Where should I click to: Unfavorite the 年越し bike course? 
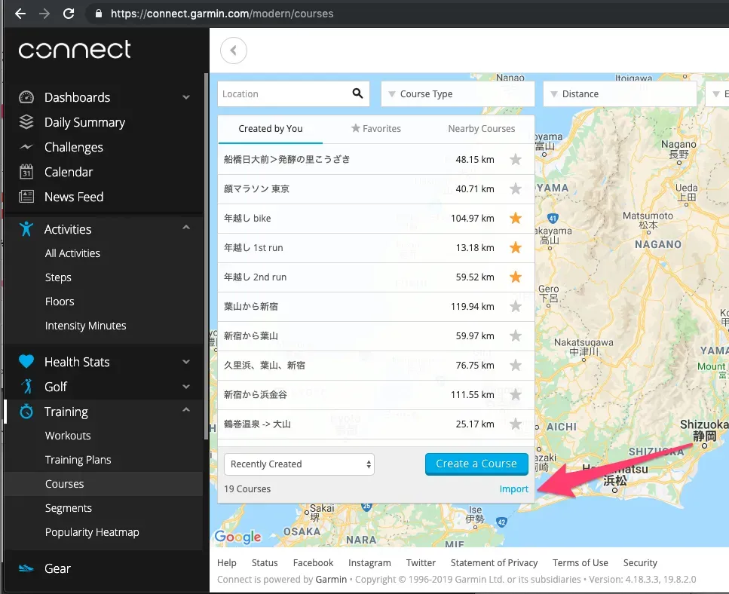(516, 218)
